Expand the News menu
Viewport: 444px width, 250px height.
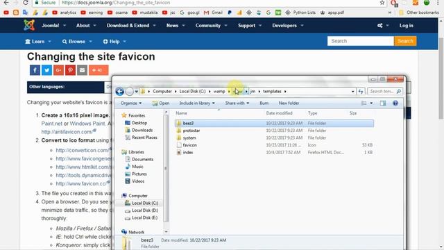(x=176, y=26)
